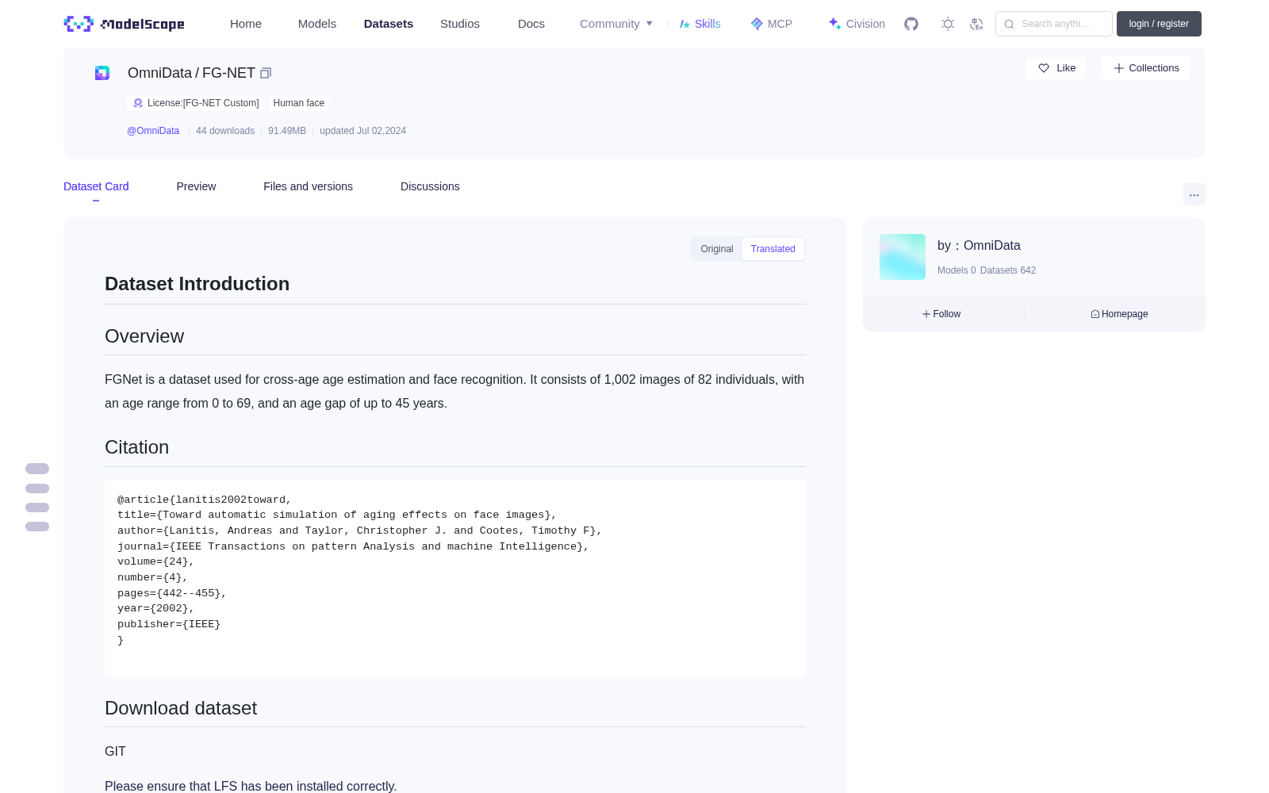
Task: Click the 'Overview' heading
Action: (144, 336)
